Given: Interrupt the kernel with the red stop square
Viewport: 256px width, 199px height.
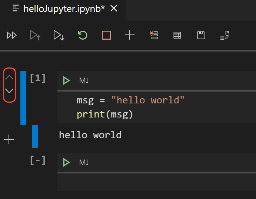Looking at the screenshot, I should coord(106,35).
